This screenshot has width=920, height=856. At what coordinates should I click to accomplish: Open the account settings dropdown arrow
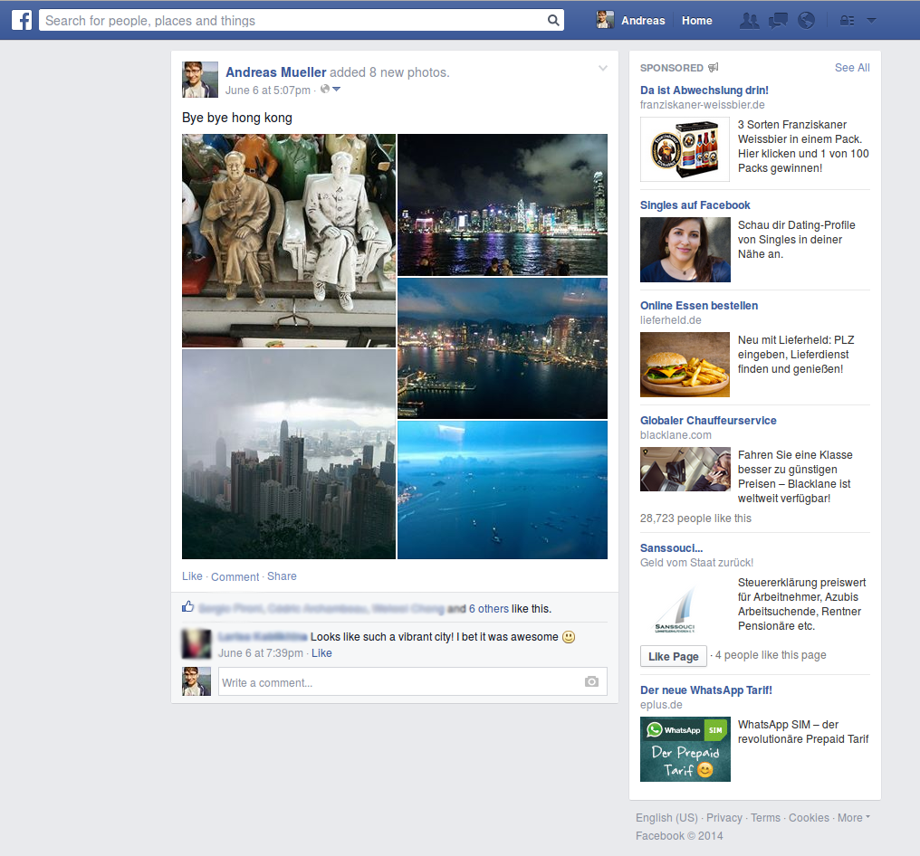pyautogui.click(x=870, y=19)
